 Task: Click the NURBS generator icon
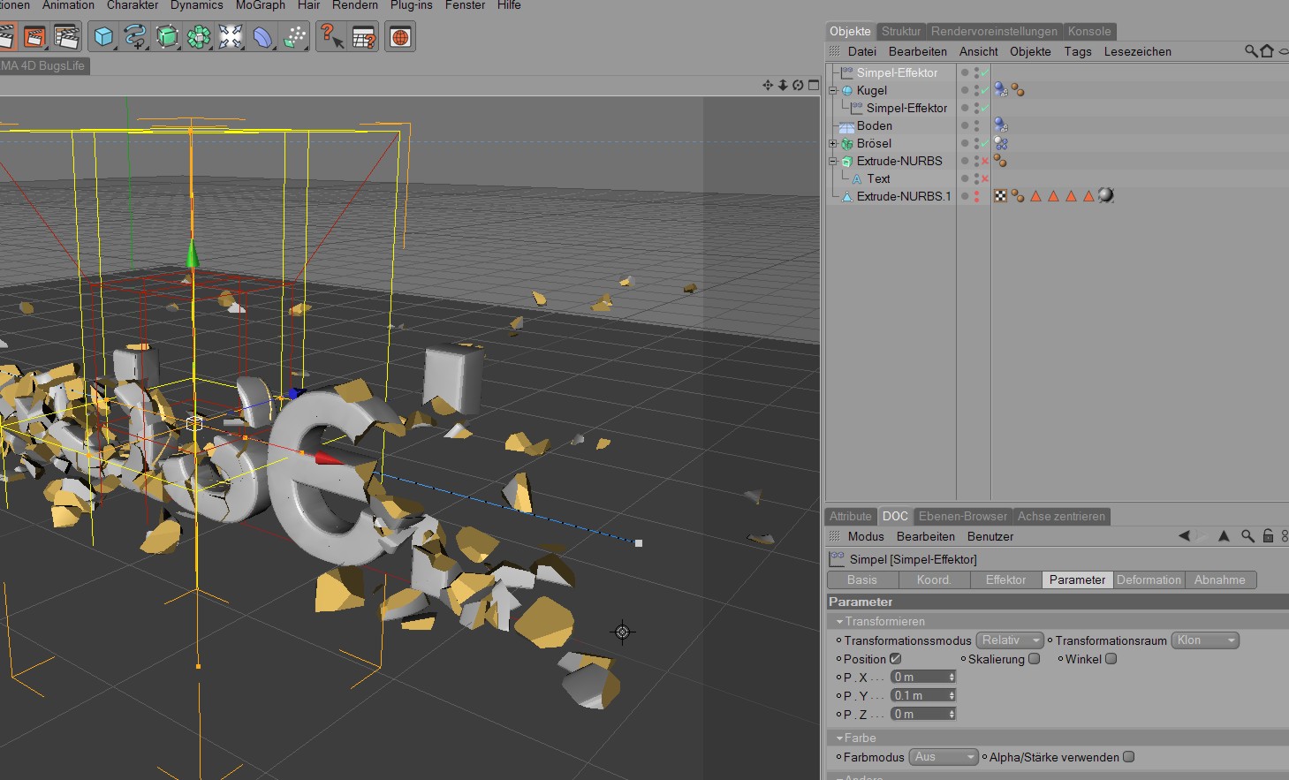167,37
